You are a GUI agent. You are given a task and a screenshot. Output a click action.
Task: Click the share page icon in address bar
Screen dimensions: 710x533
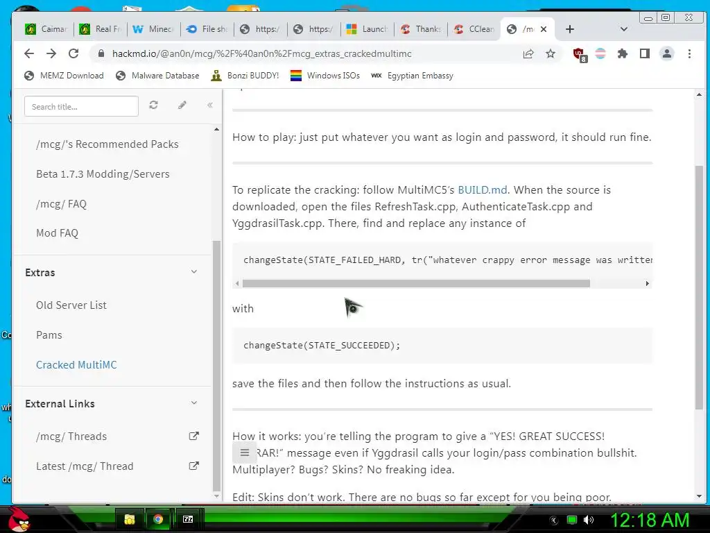pyautogui.click(x=528, y=54)
